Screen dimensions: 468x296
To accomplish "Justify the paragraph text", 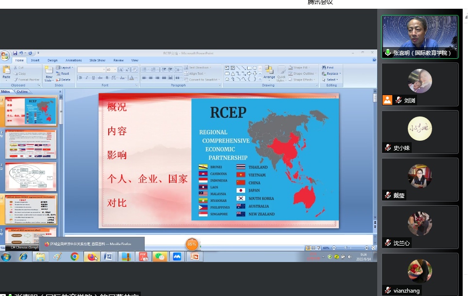I will click(164, 78).
